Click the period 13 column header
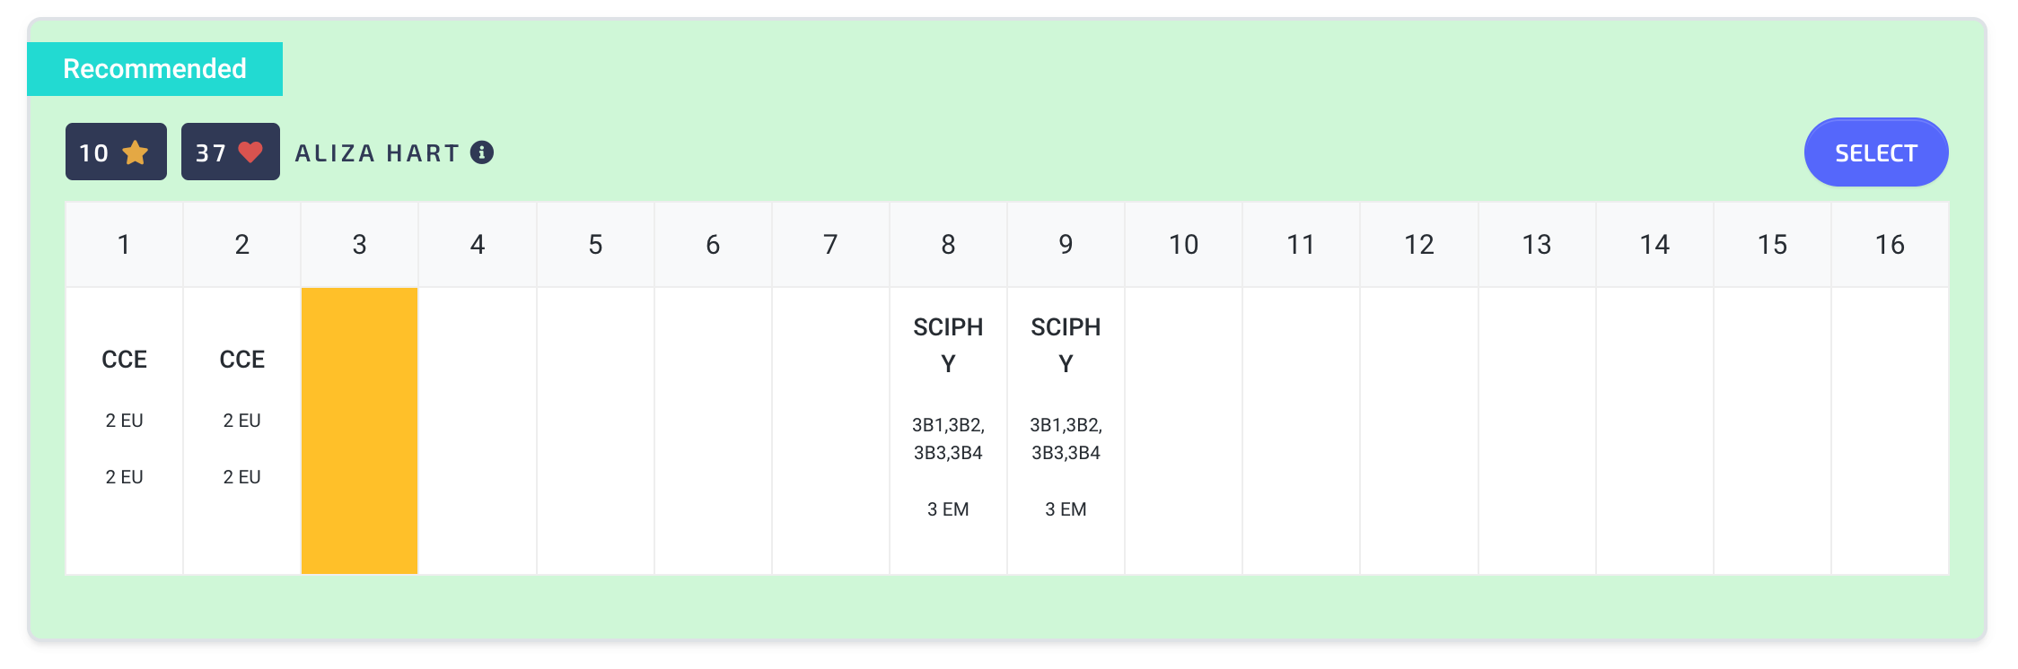Viewport: 2018px width, 669px height. [x=1537, y=245]
